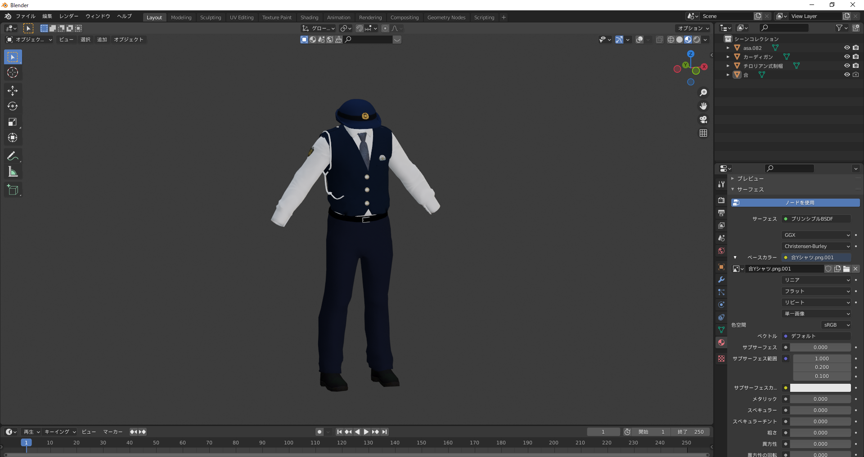
Task: Open the Modifier wrench properties tab
Action: coord(721,280)
